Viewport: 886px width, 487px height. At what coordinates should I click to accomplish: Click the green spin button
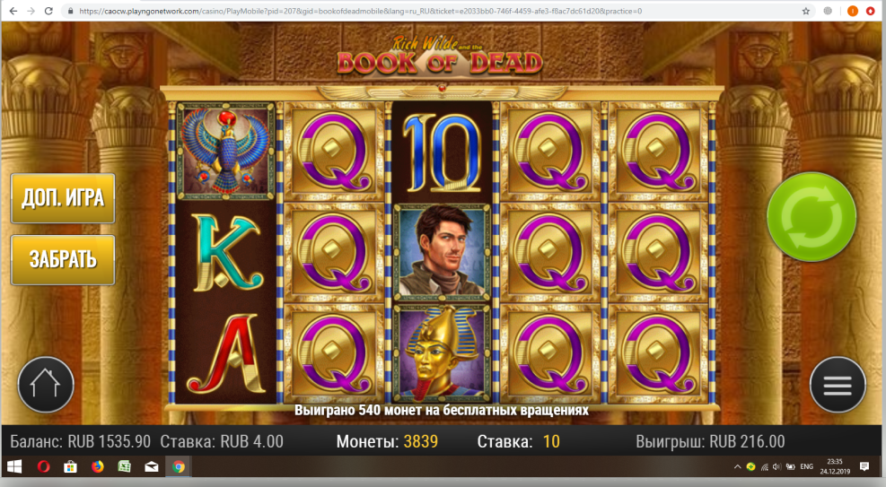(x=811, y=217)
